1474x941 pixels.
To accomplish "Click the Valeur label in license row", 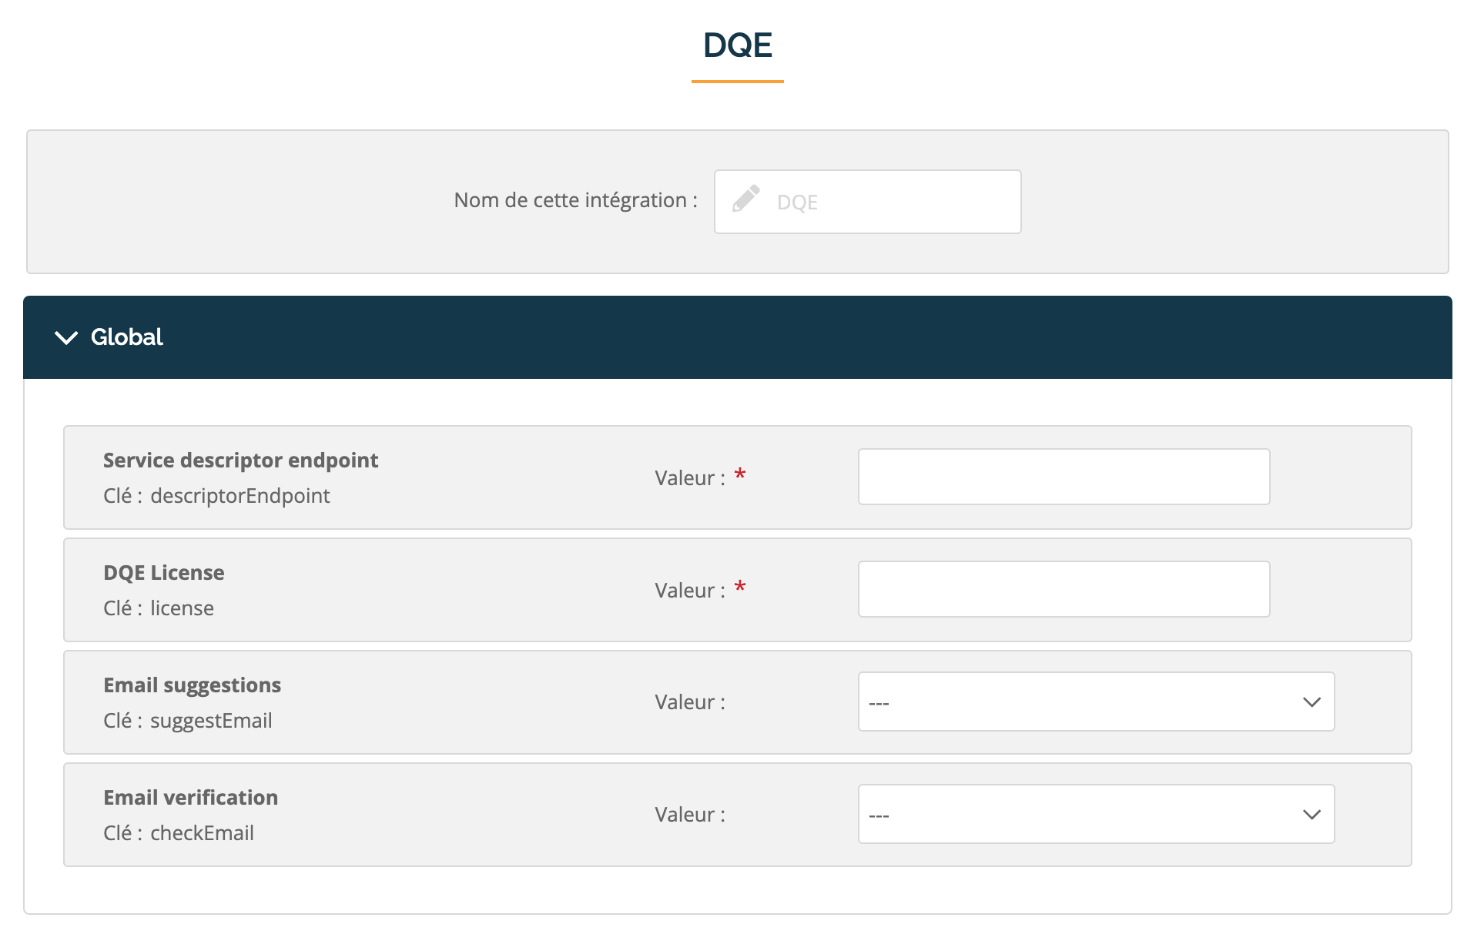I will pyautogui.click(x=690, y=591).
